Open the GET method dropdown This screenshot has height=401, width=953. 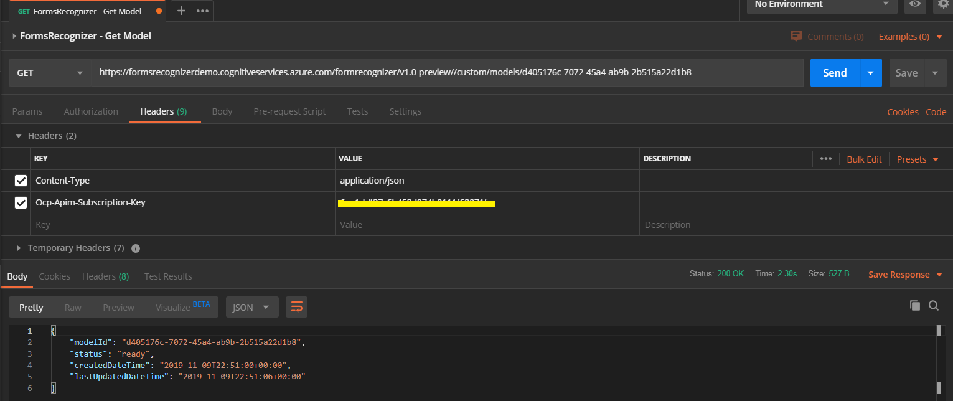pyautogui.click(x=50, y=73)
